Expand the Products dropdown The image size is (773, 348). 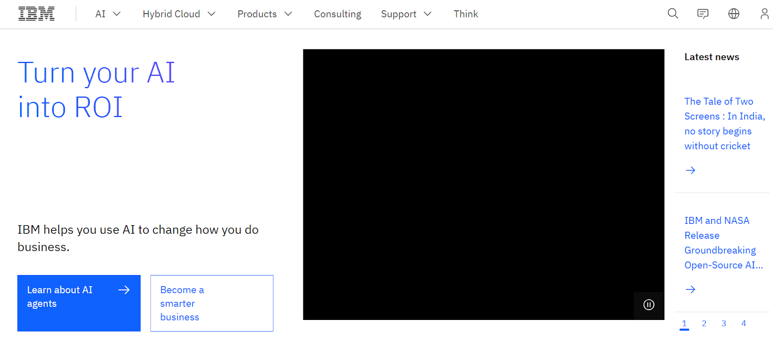pos(265,14)
